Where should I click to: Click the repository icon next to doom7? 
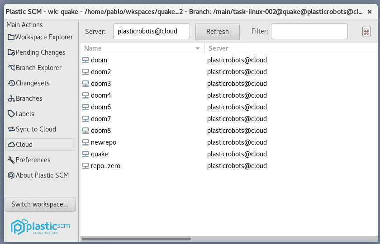[85, 119]
